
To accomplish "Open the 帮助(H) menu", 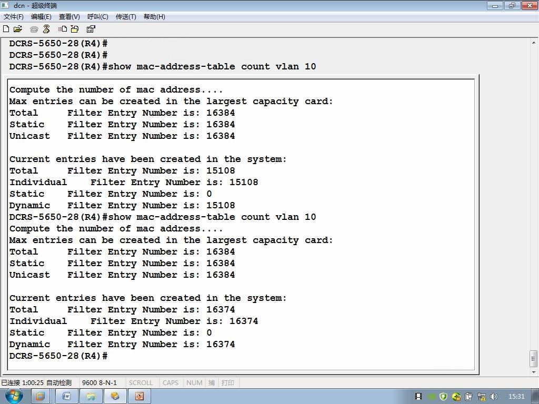I will [154, 17].
